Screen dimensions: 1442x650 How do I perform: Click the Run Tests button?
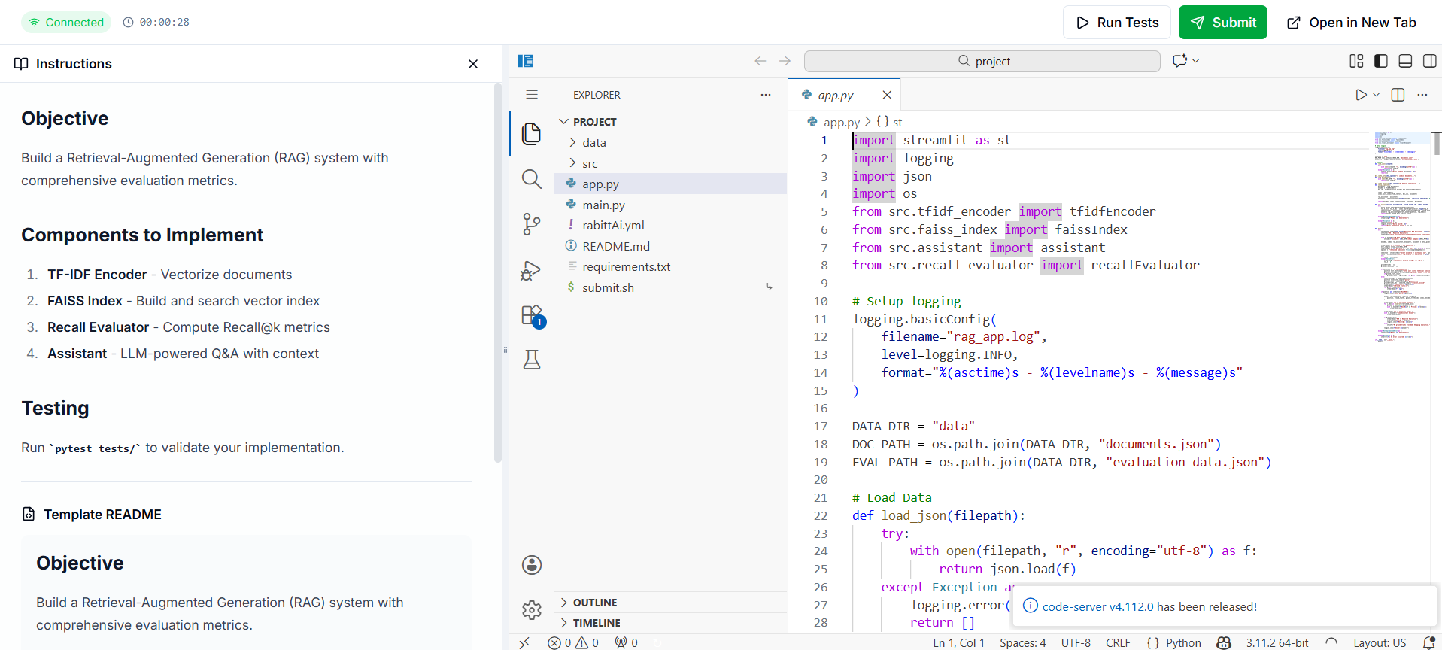1116,23
